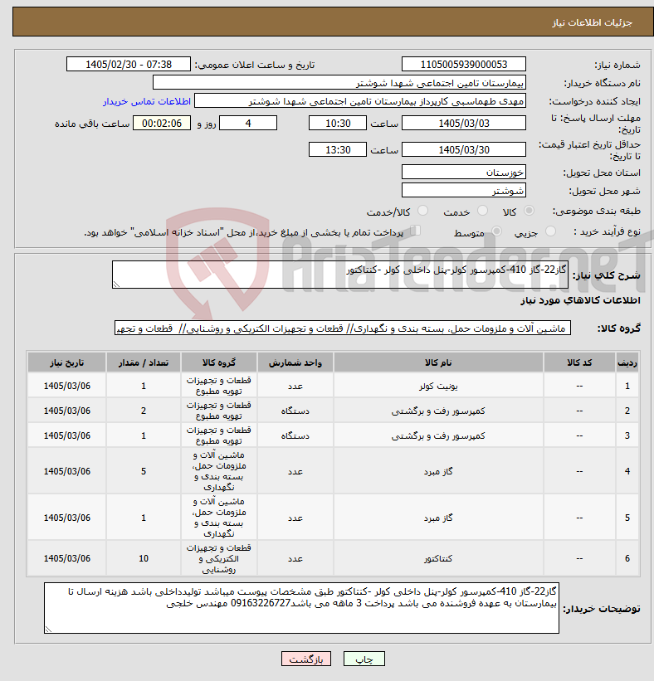Click the دستگاه unit in row 2
The width and height of the screenshot is (654, 681).
295,411
